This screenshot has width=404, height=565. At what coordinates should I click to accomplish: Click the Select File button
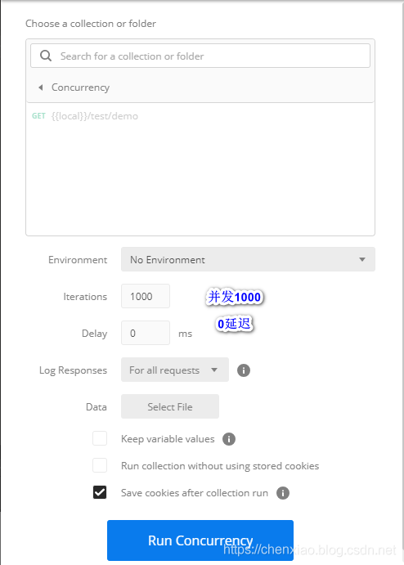point(170,406)
